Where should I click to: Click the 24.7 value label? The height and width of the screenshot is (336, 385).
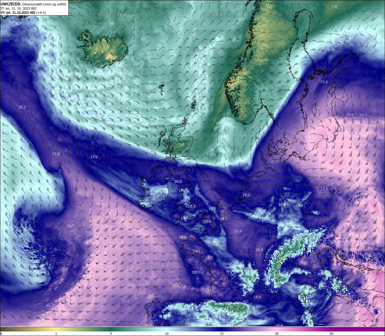(70, 226)
